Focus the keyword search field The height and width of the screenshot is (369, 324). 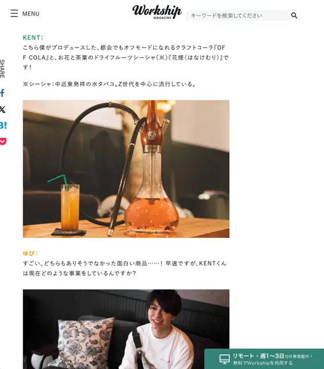(x=238, y=15)
